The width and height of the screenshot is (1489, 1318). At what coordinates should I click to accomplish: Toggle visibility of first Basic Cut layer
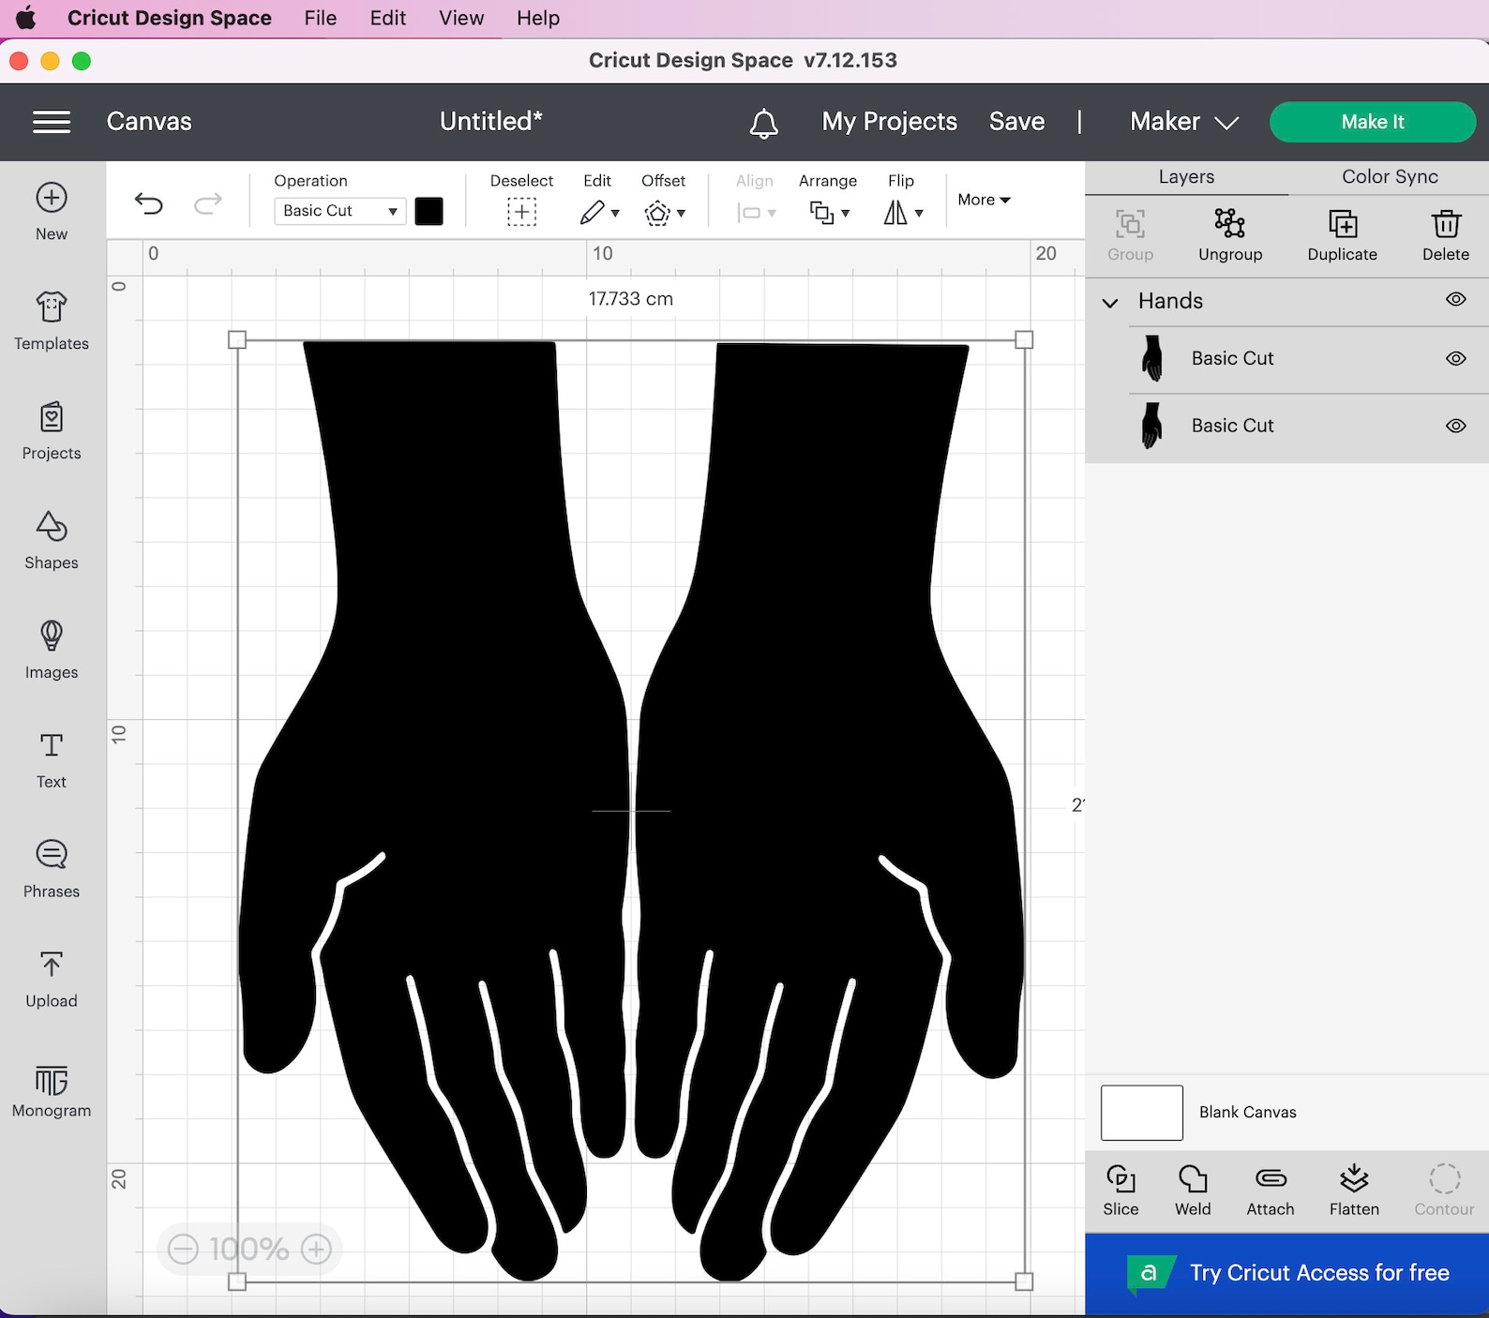(1455, 359)
